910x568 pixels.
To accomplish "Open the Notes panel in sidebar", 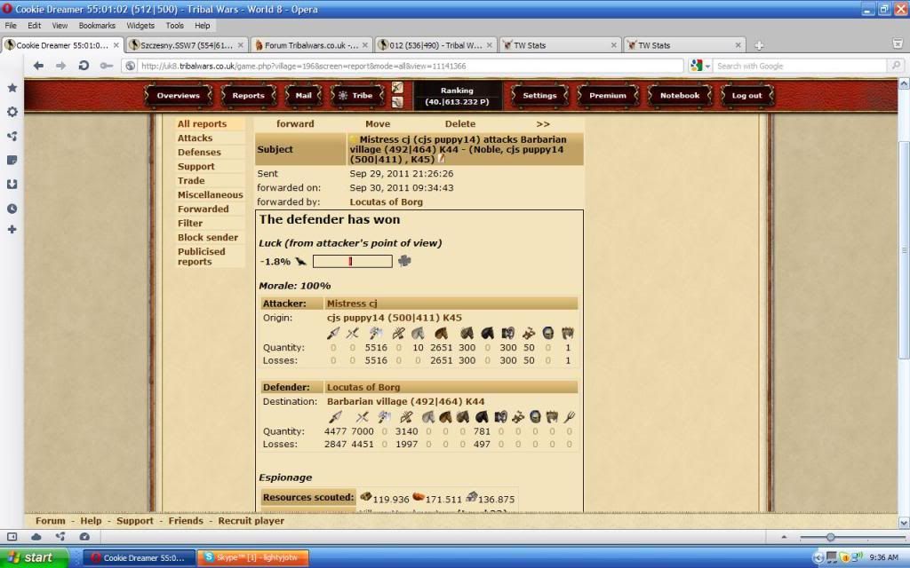I will coord(12,160).
